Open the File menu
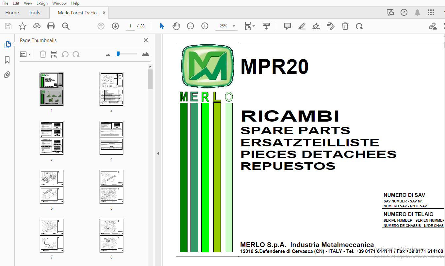Screen dimensions: 445x266 pyautogui.click(x=5, y=3)
